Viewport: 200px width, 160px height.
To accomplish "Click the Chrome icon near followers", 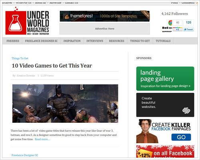I will 170,23.
